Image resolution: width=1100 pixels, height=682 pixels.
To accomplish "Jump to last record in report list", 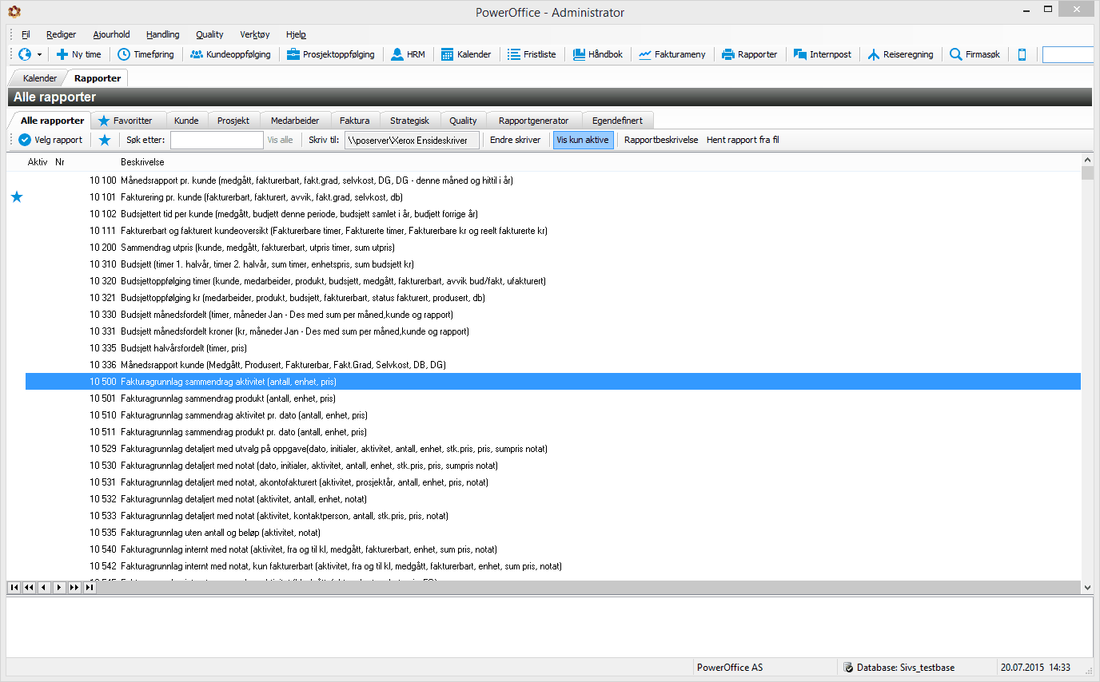I will (90, 588).
